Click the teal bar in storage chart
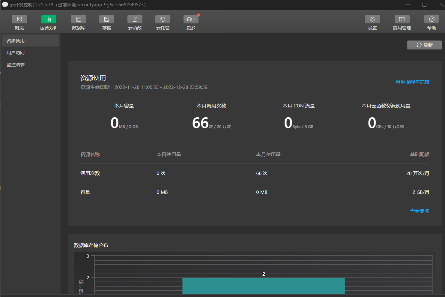Screen dimensions: 445x297 [264, 286]
